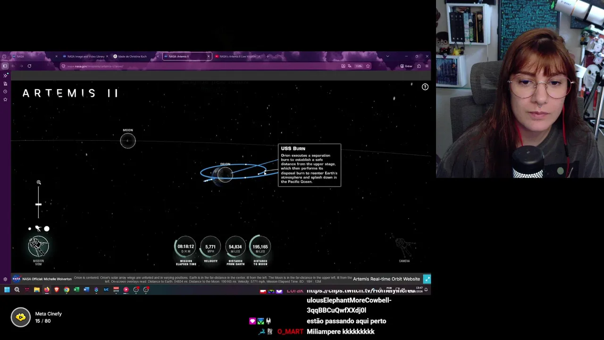Open the sidebar bookmarks star icon
Screen dimensions: 604x340
(x=5, y=99)
